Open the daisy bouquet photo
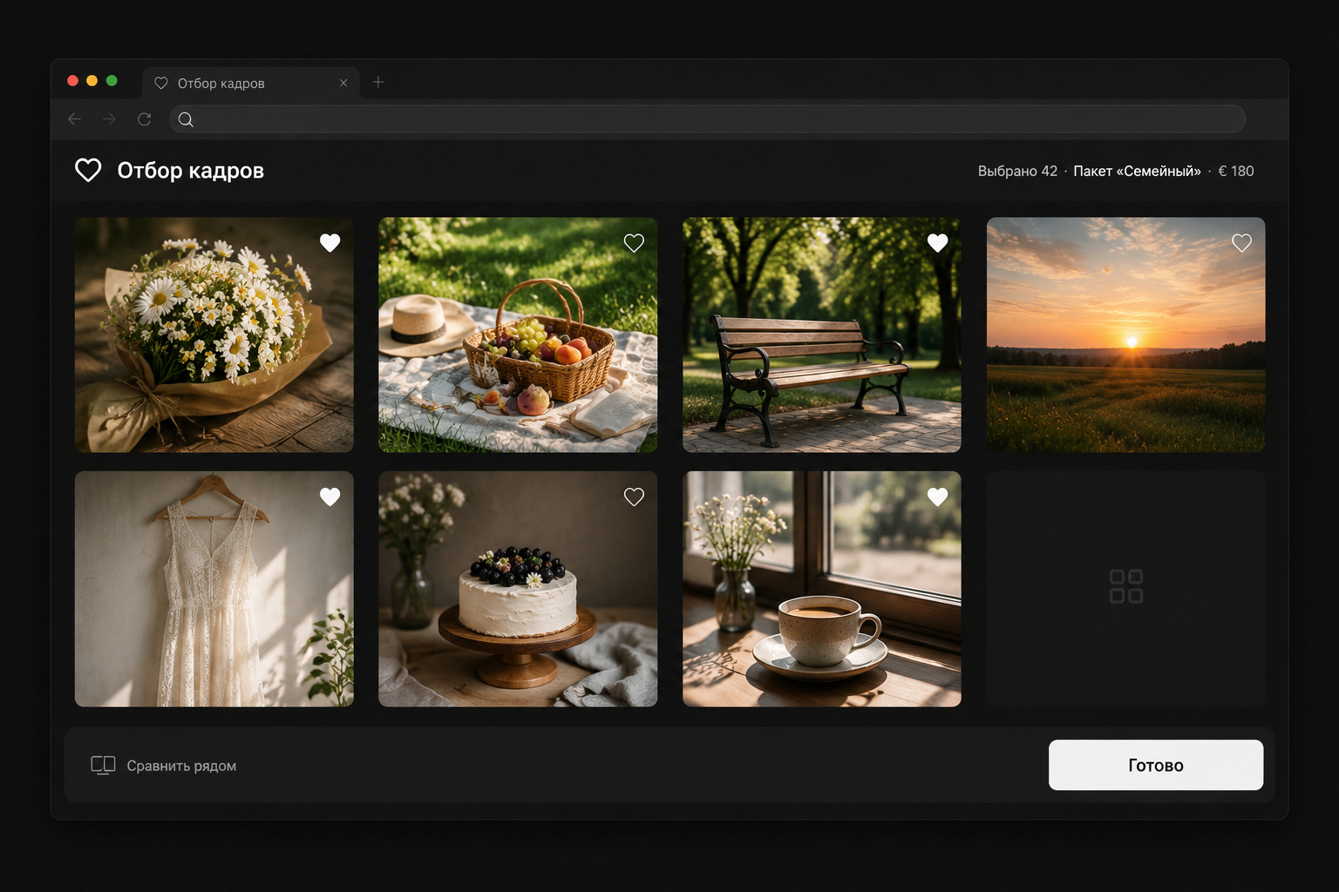The height and width of the screenshot is (892, 1339). [214, 334]
